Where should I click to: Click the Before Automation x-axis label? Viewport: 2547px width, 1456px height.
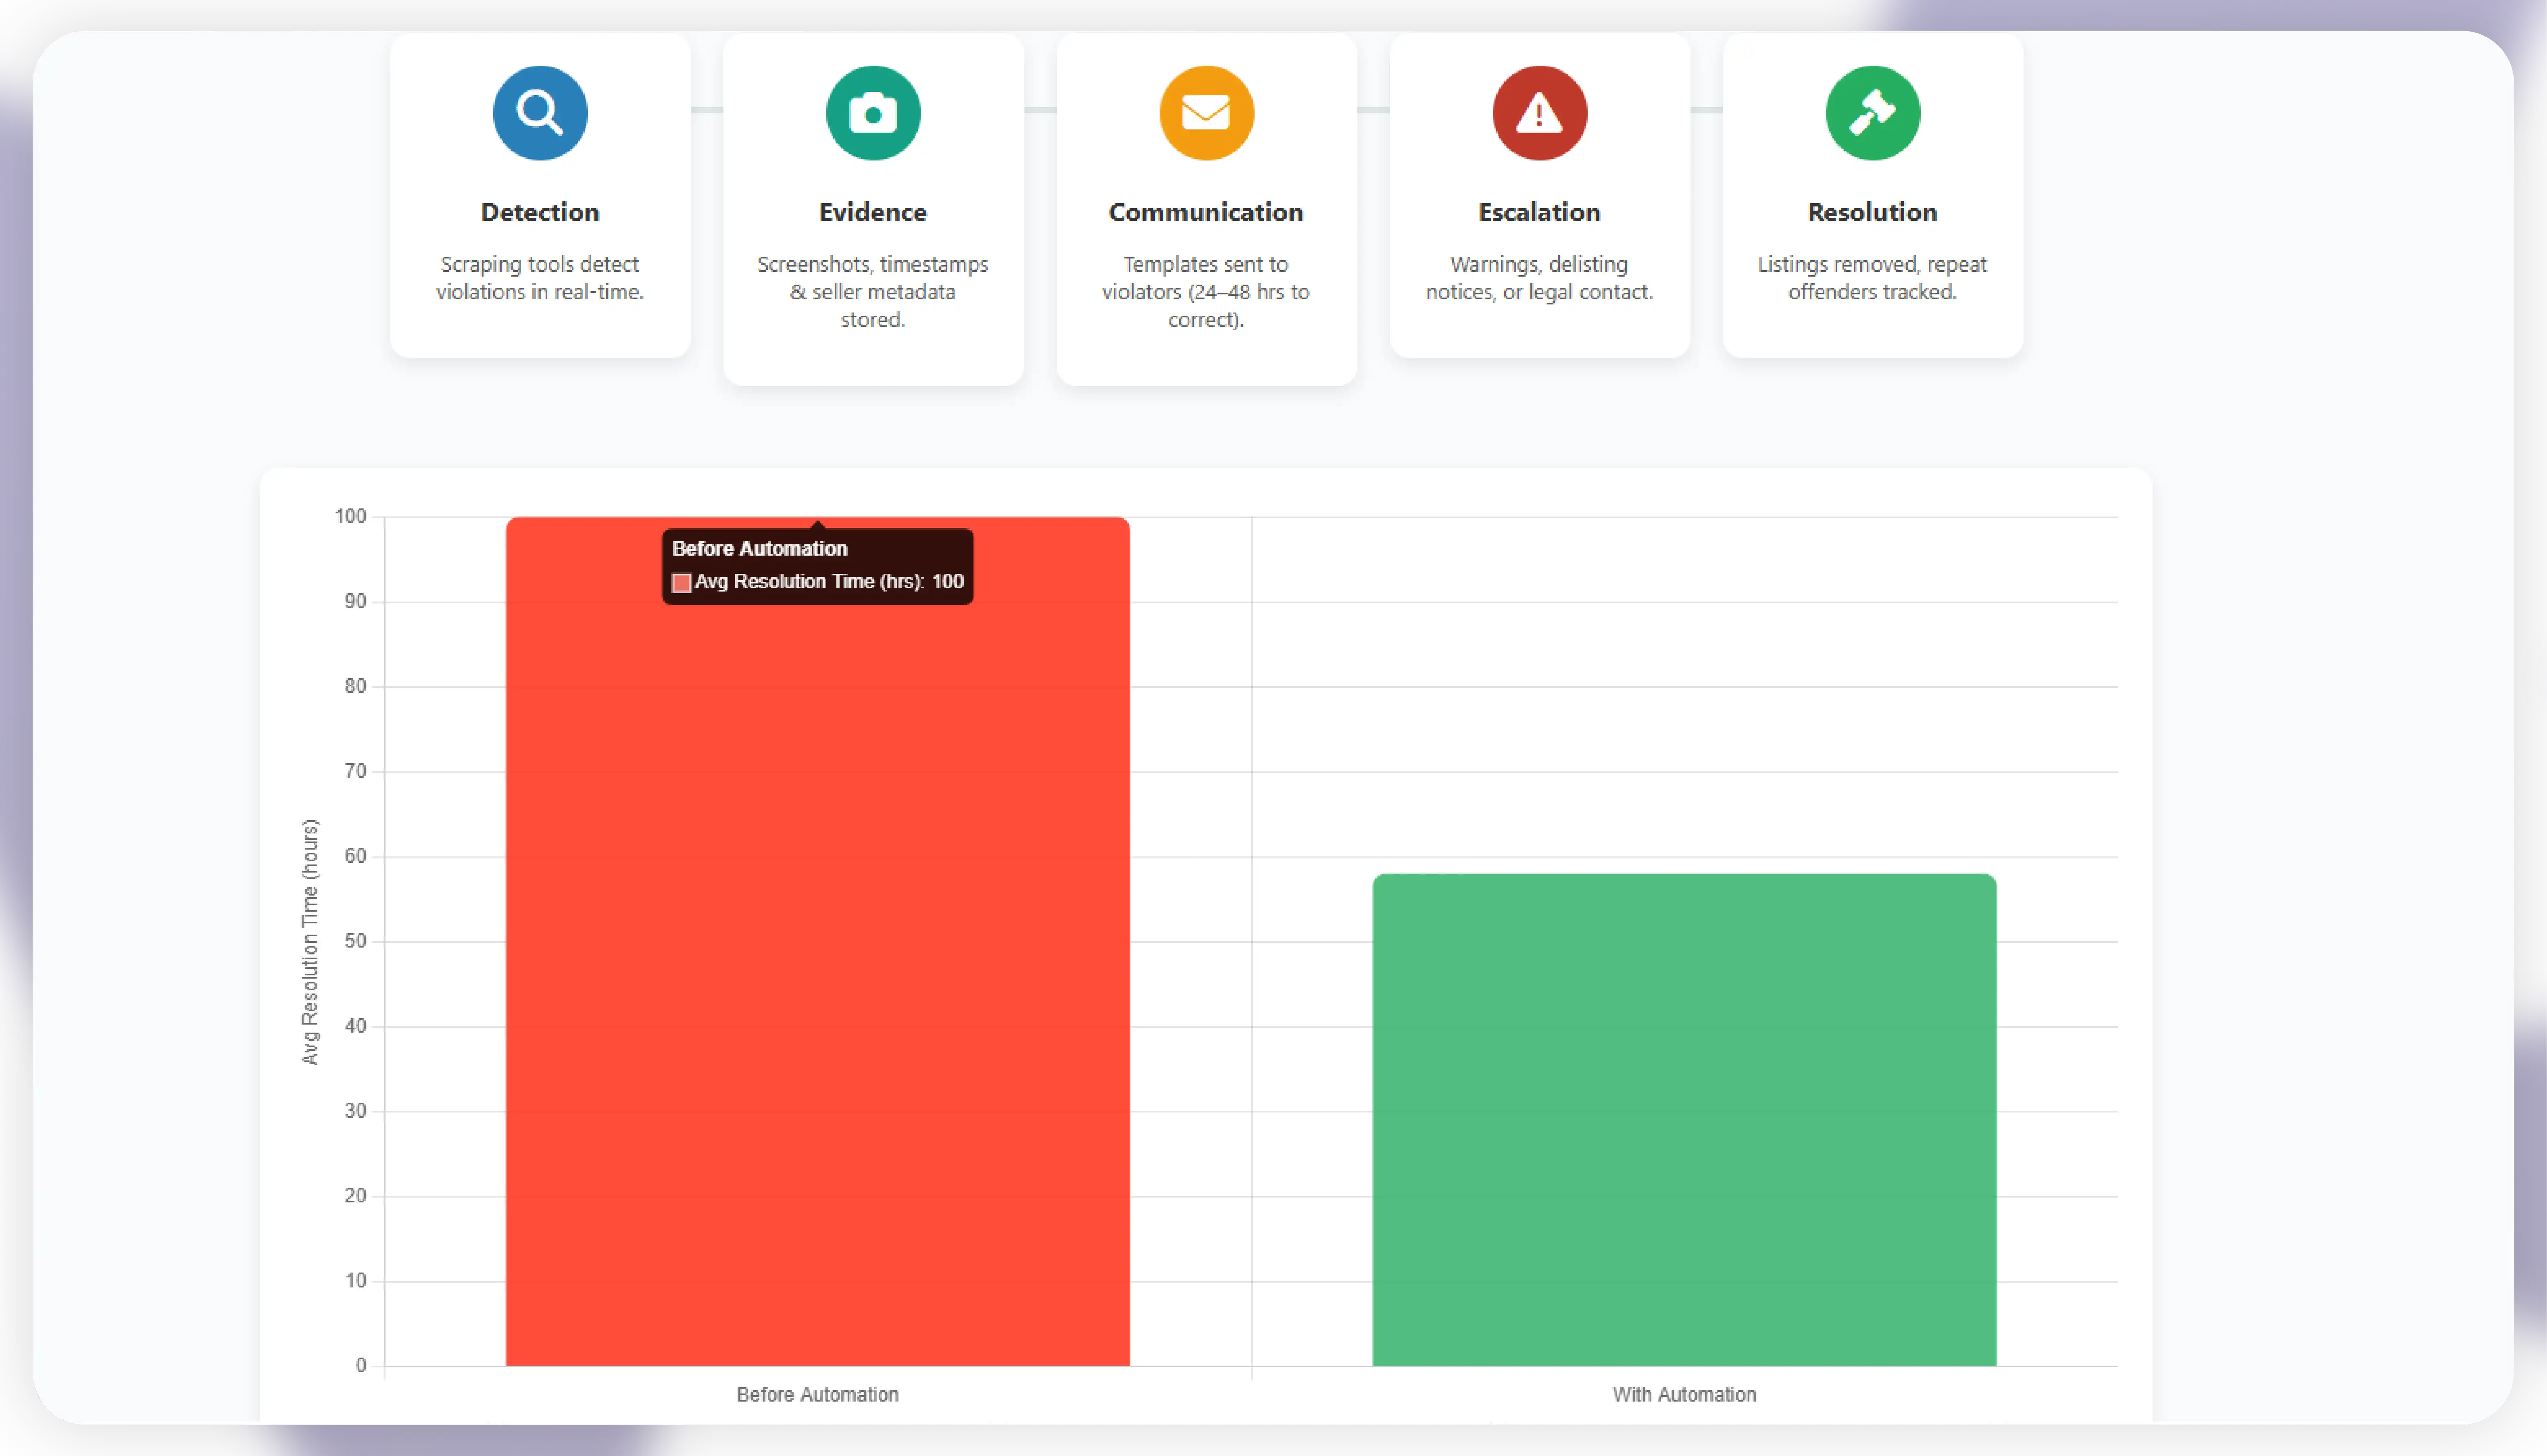coord(817,1394)
